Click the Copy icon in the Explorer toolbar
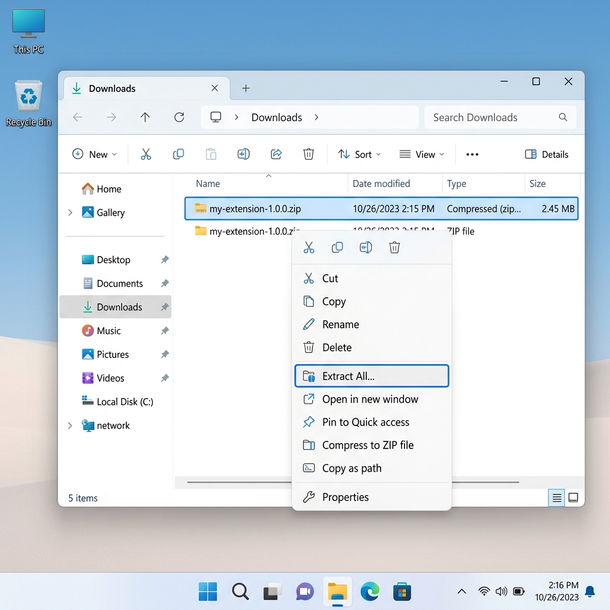Screen dimensions: 610x610 tap(178, 154)
